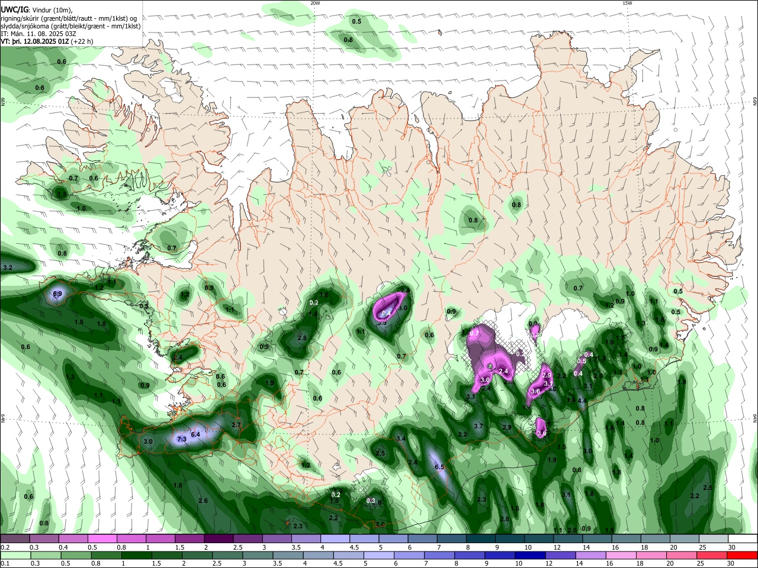
Task: Click the "(+22 h)" forecast offset
Action: pyautogui.click(x=83, y=41)
